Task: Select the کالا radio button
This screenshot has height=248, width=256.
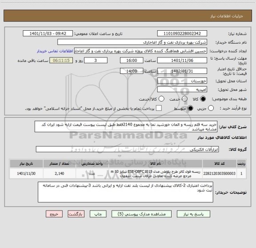Action: coord(203,99)
